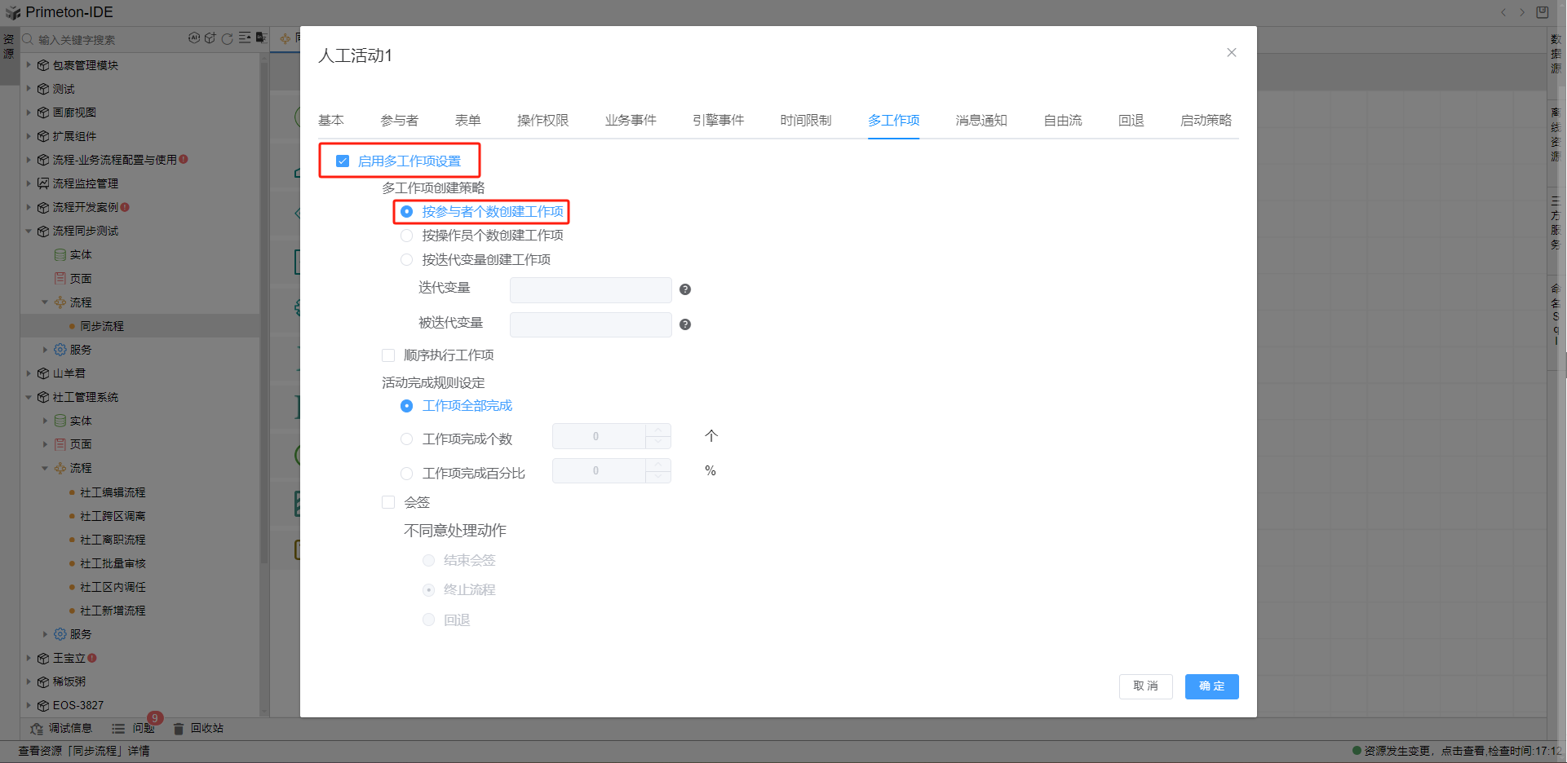Image resolution: width=1567 pixels, height=763 pixels.
Task: Click the new module cube-plus icon
Action: tap(210, 38)
